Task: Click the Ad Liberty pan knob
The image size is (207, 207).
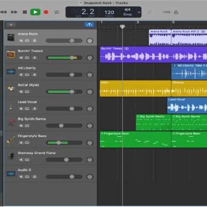Action: tap(90, 75)
